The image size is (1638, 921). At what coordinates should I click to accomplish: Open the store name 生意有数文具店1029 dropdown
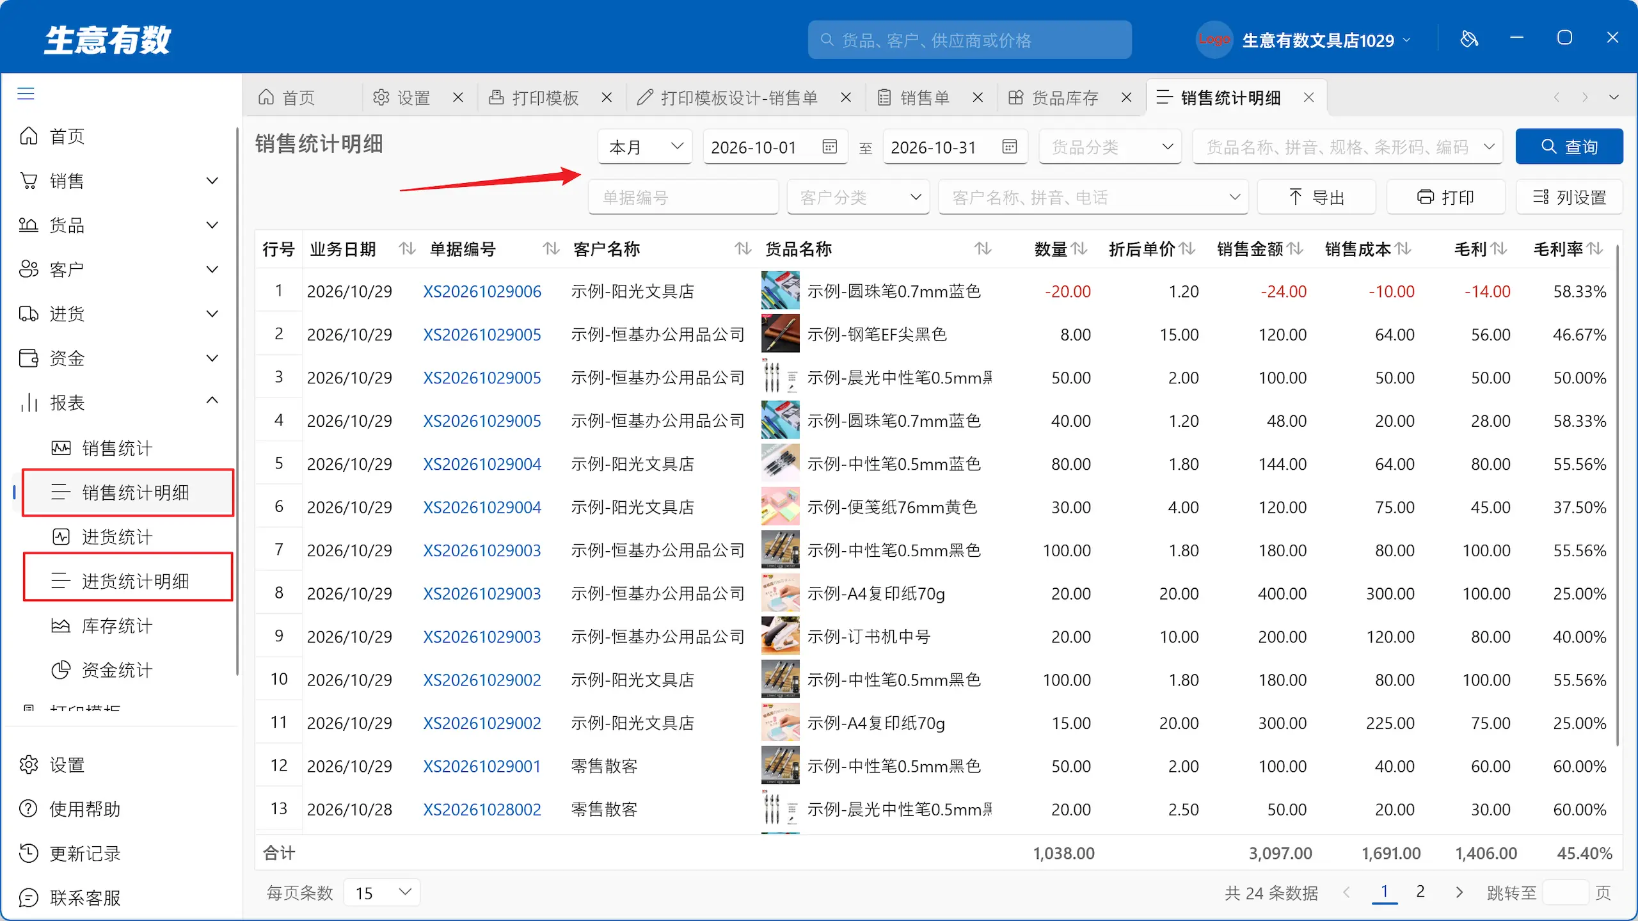(x=1325, y=40)
